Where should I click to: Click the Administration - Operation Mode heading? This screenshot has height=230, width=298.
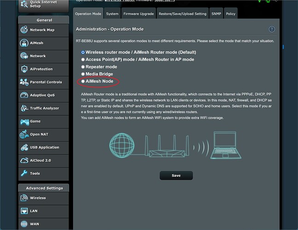(109, 29)
